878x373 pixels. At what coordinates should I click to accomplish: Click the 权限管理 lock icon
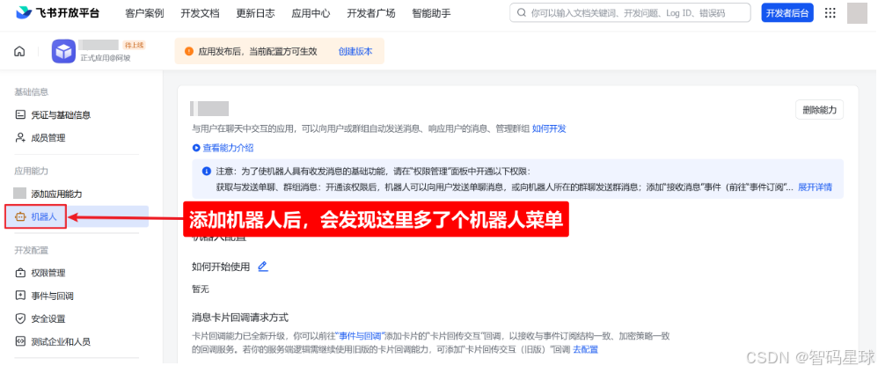(x=20, y=274)
